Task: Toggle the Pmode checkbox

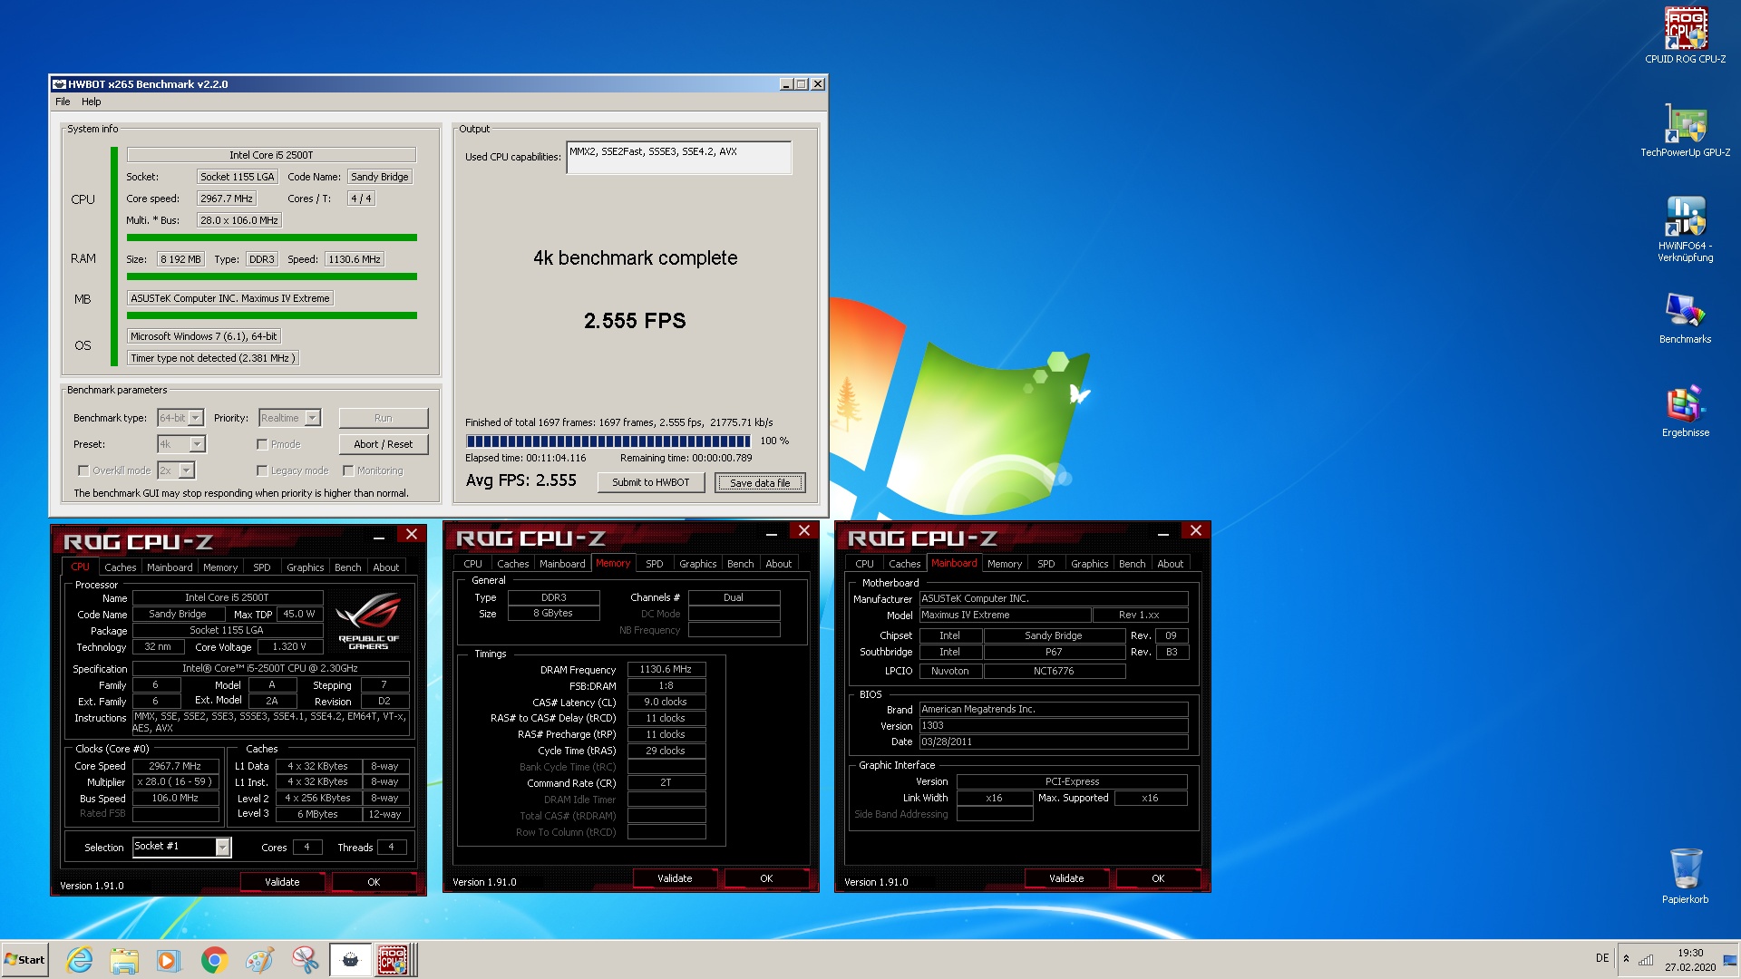Action: (262, 444)
